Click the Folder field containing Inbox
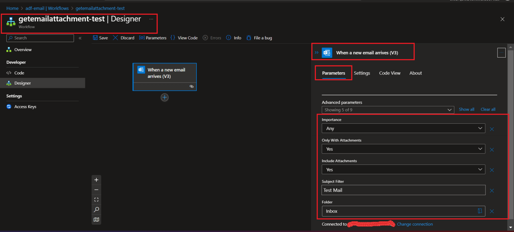Screen dimensions: 514x232 point(403,211)
